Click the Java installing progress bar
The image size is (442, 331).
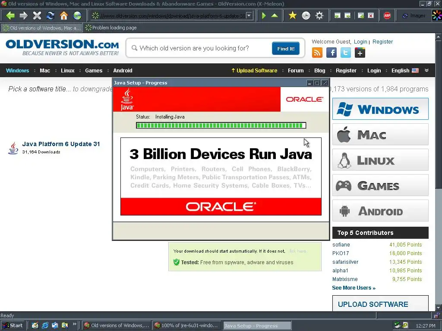point(221,125)
